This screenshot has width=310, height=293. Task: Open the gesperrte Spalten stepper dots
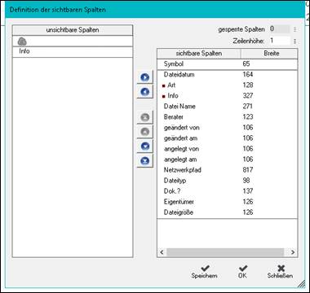[x=295, y=29]
